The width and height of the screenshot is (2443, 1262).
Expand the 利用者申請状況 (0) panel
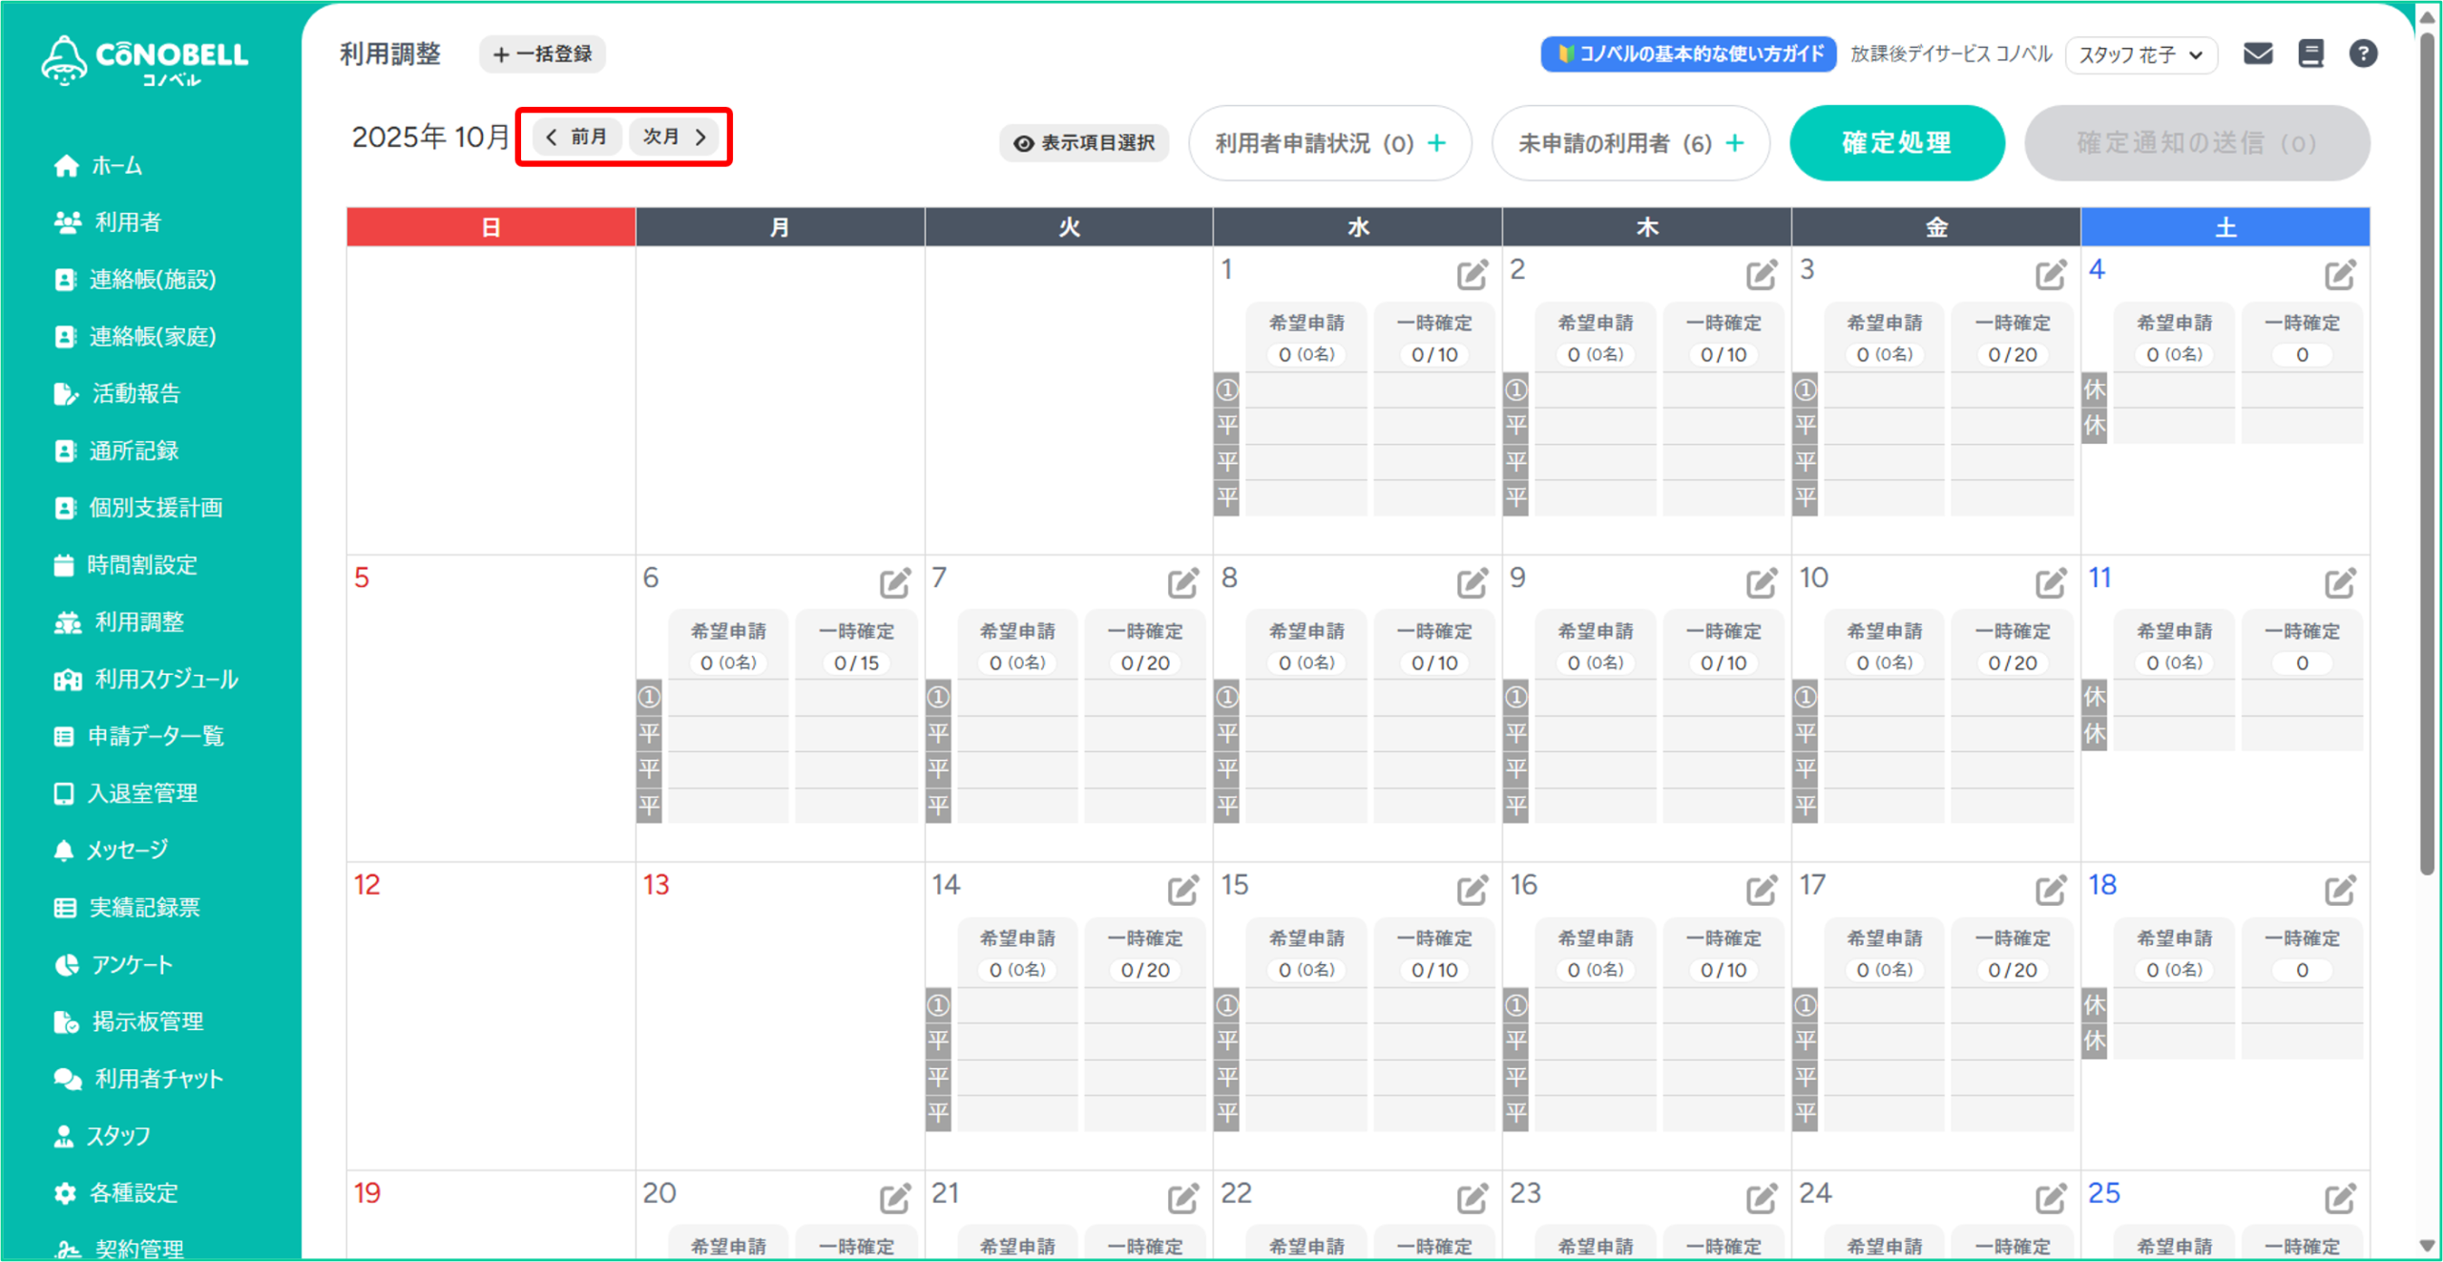(1329, 143)
